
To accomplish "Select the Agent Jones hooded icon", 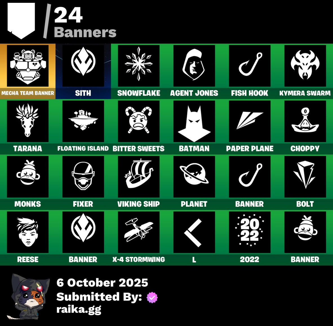I will (194, 66).
